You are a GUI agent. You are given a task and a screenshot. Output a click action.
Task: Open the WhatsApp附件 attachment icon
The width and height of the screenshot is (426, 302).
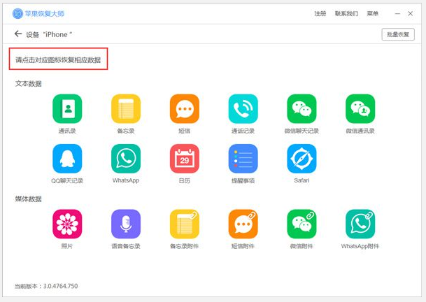click(x=360, y=224)
